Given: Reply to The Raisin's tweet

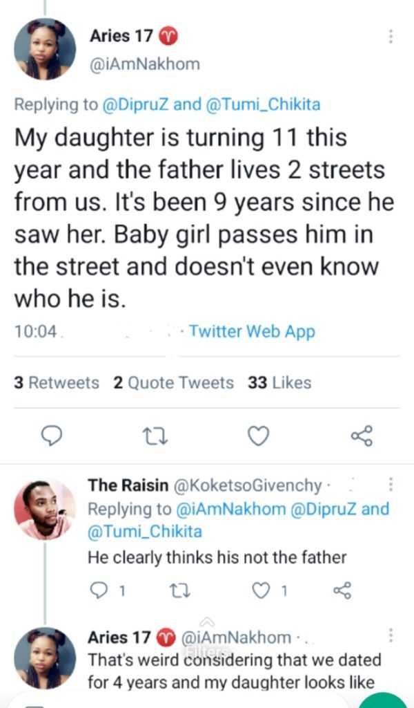Looking at the screenshot, I should pyautogui.click(x=99, y=589).
